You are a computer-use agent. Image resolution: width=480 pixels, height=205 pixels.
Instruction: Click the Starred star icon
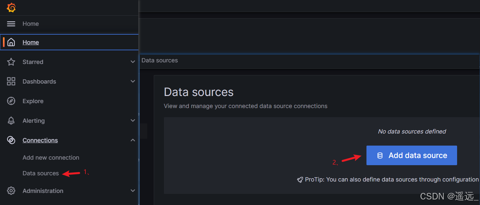(11, 62)
